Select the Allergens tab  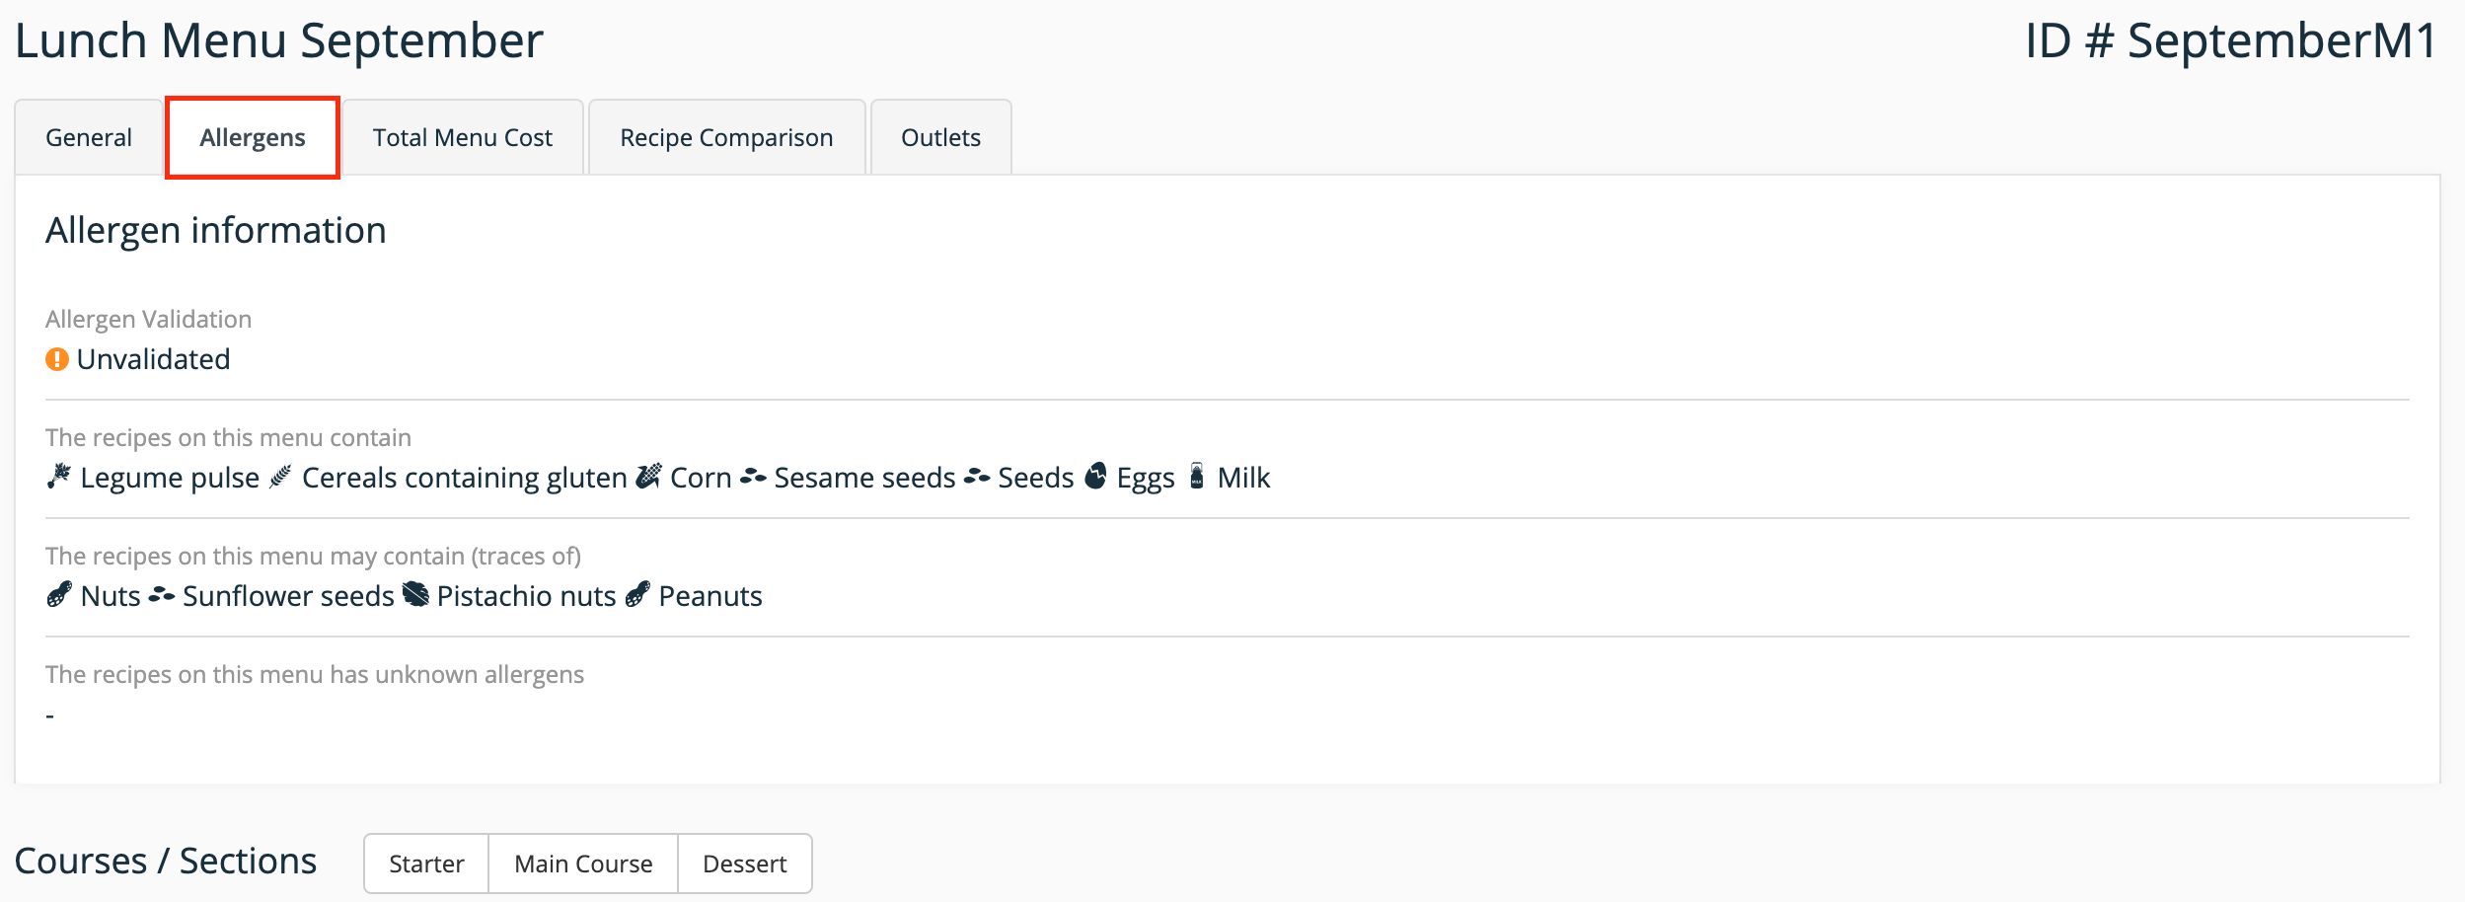(x=253, y=137)
